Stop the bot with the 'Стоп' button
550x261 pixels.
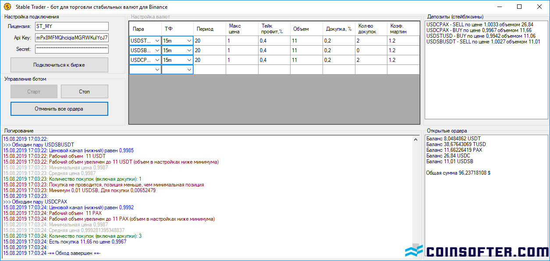[85, 92]
